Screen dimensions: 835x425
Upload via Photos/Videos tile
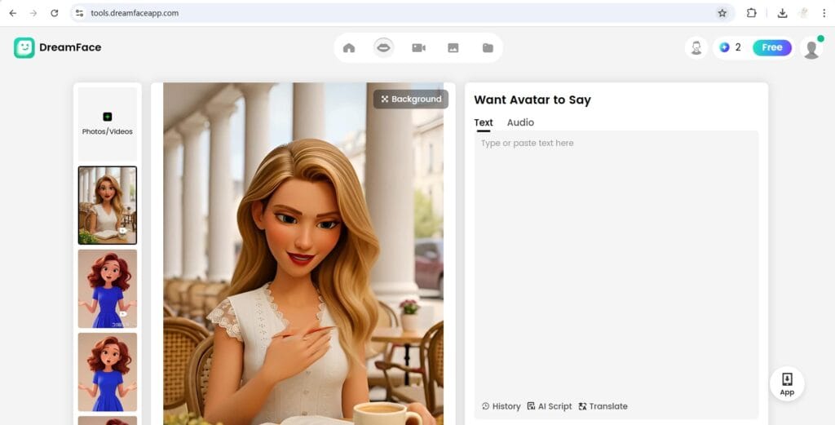[107, 124]
